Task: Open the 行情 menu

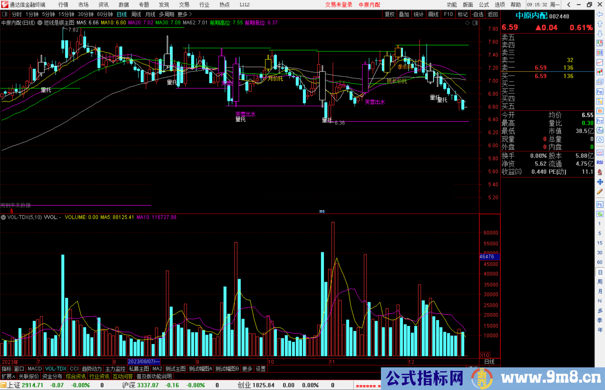Action: click(x=63, y=5)
